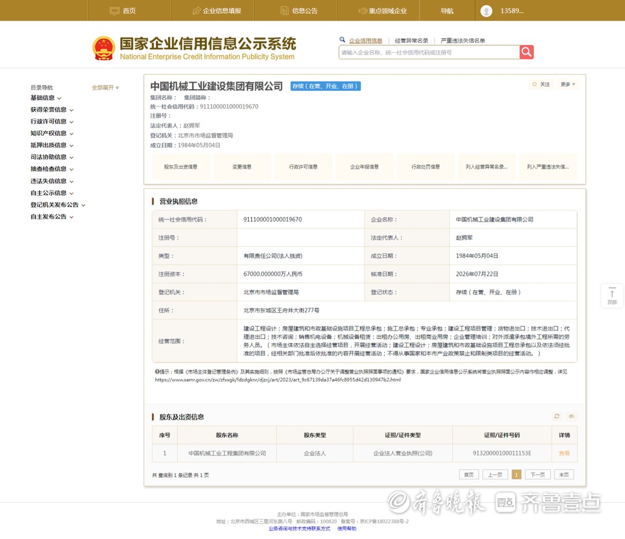Select the 企业信用信息 search tab
Image resolution: width=625 pixels, height=539 pixels.
click(x=366, y=40)
